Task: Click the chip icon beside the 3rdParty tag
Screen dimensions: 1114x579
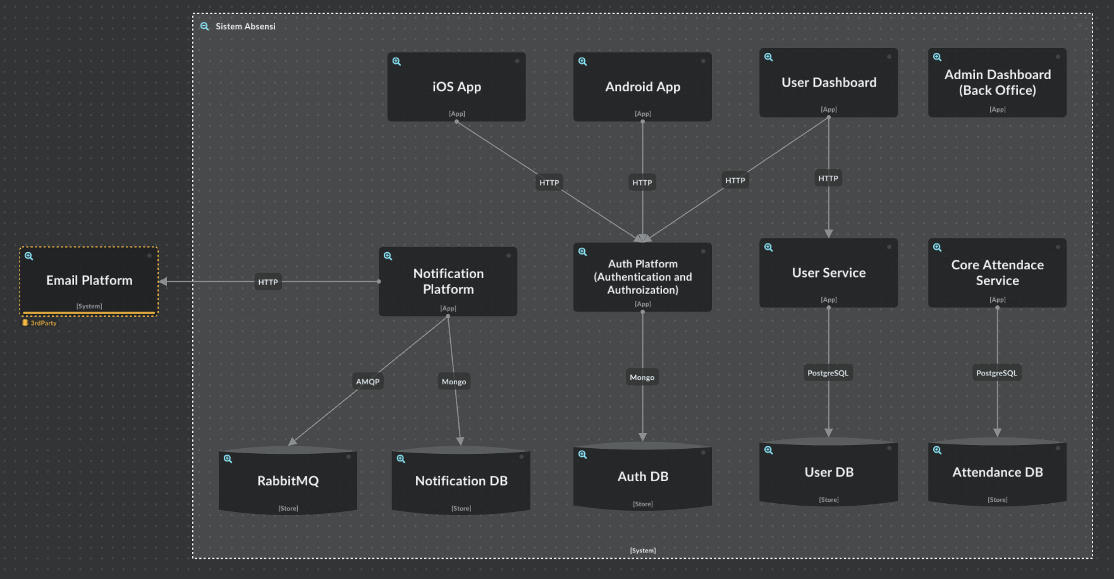Action: click(x=25, y=322)
